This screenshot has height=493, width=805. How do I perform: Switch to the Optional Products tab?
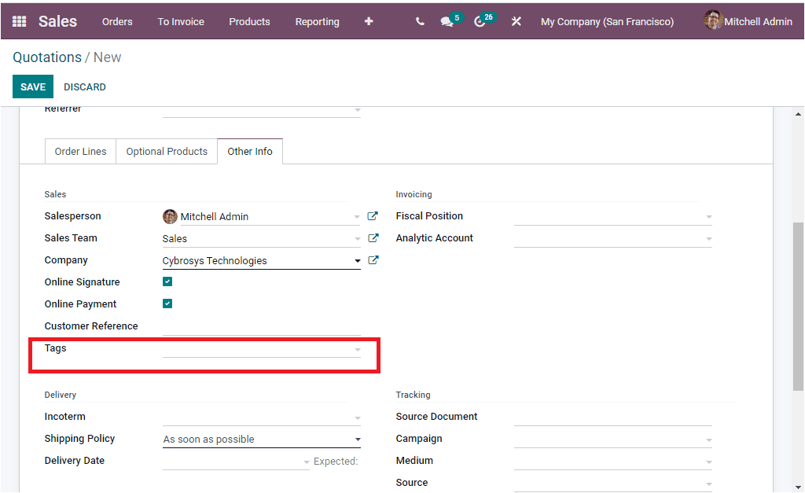(166, 151)
